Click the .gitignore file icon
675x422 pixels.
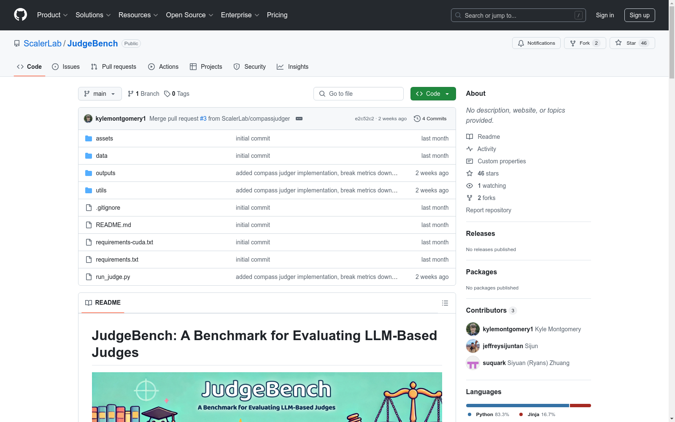click(x=89, y=208)
